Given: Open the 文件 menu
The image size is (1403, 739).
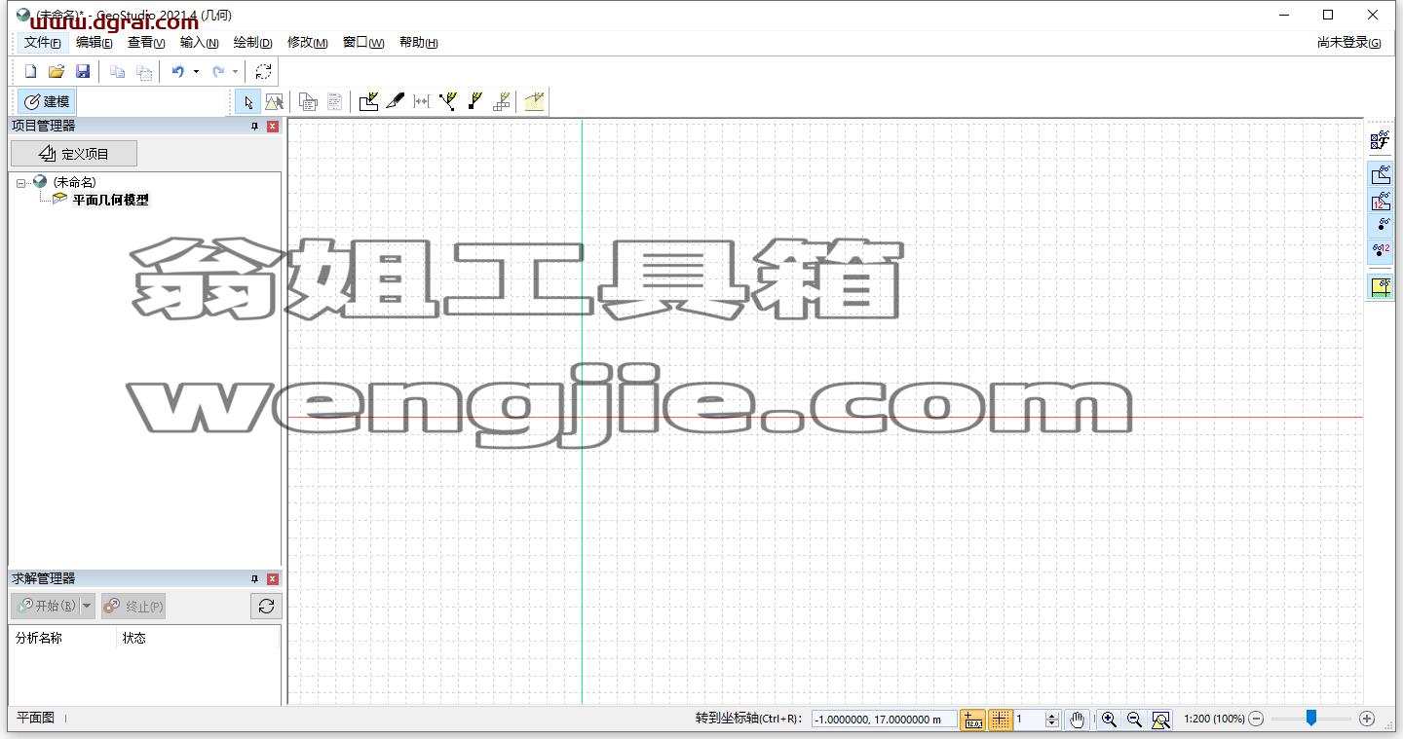Looking at the screenshot, I should coord(43,43).
